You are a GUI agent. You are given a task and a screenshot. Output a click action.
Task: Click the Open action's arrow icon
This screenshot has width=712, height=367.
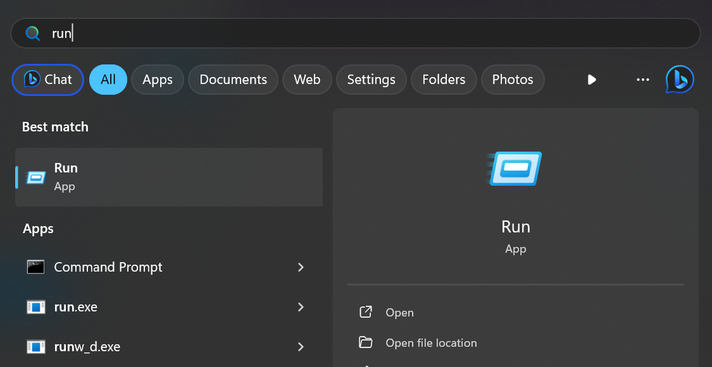(x=366, y=311)
